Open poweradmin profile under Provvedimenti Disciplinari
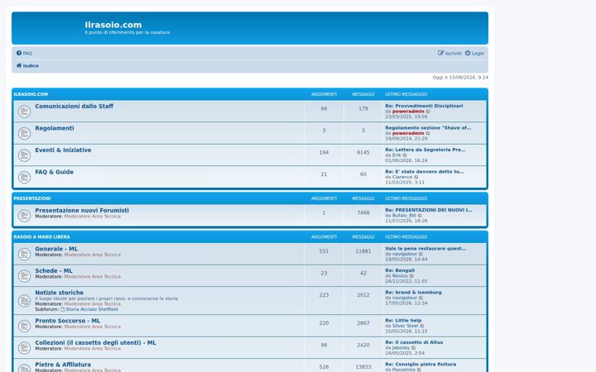 click(x=408, y=112)
